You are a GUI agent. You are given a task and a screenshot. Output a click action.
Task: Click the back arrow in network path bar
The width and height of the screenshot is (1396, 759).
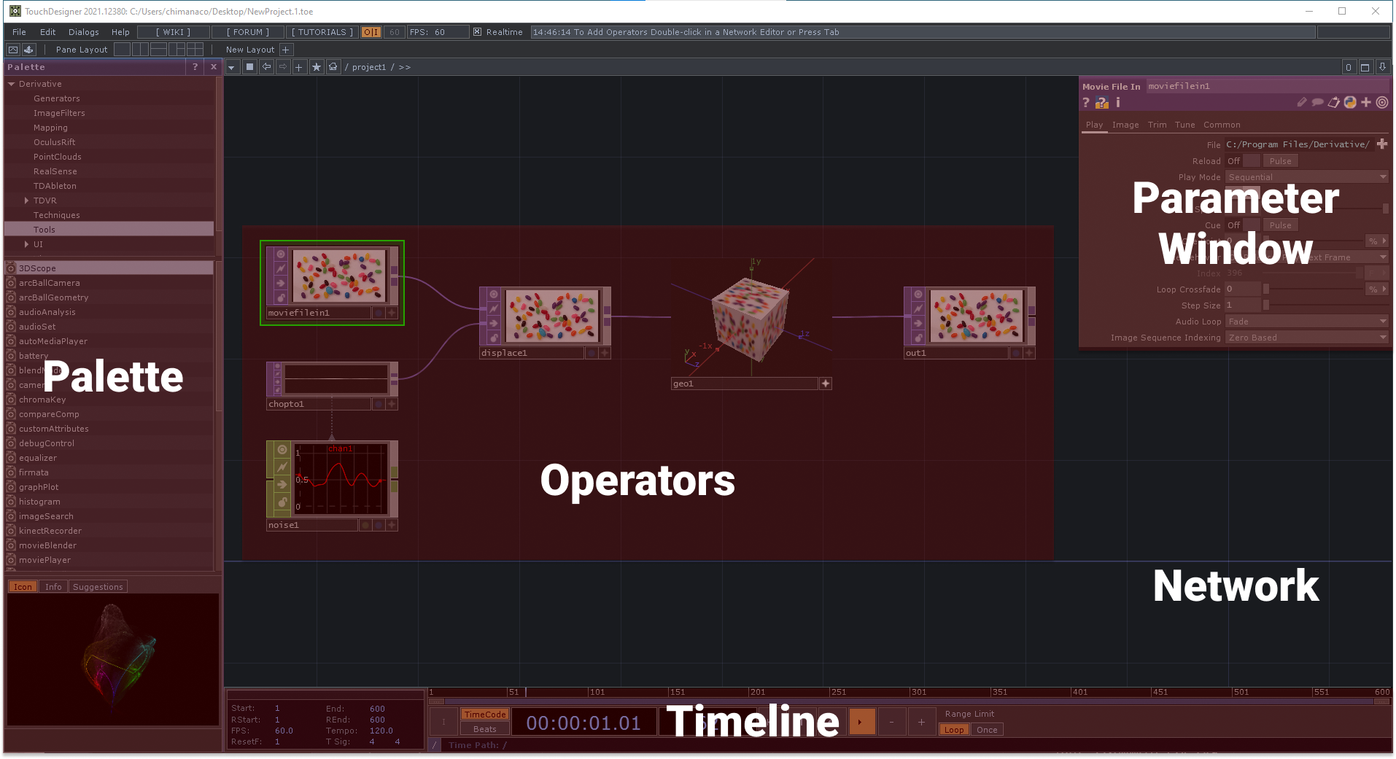[267, 67]
